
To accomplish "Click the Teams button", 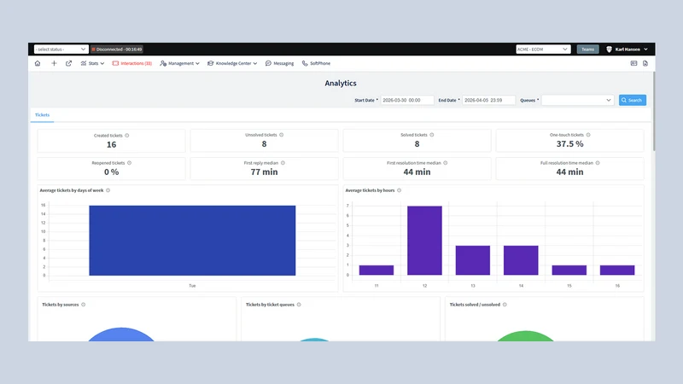I will [587, 49].
